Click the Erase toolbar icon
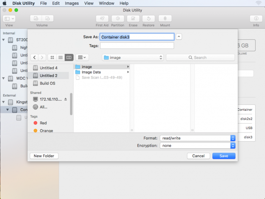The width and height of the screenshot is (265, 199). click(x=133, y=18)
